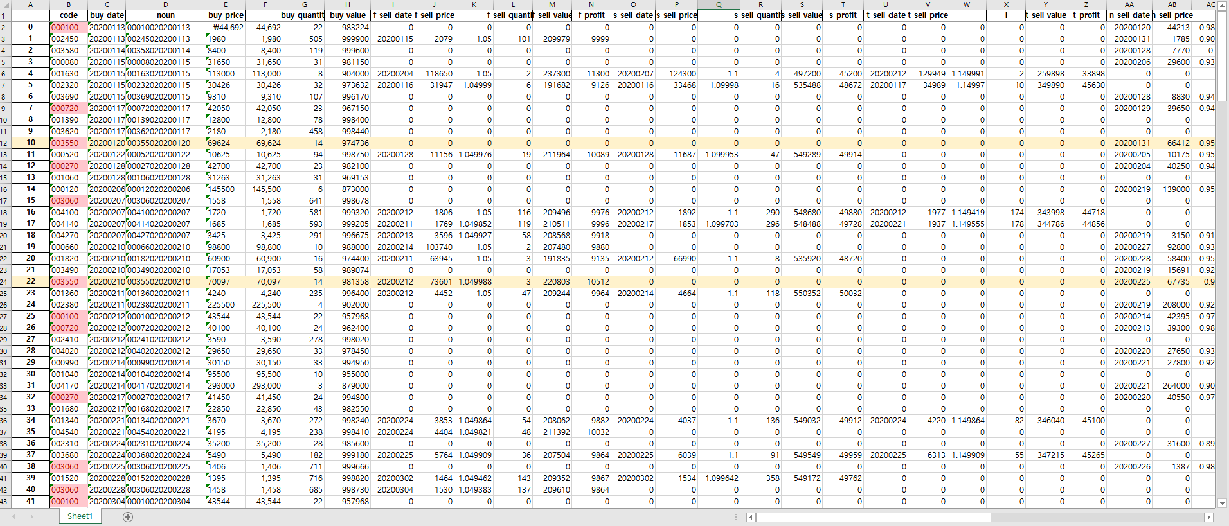Select row 24 header
Viewport: 1229px width, 526px height.
point(5,282)
